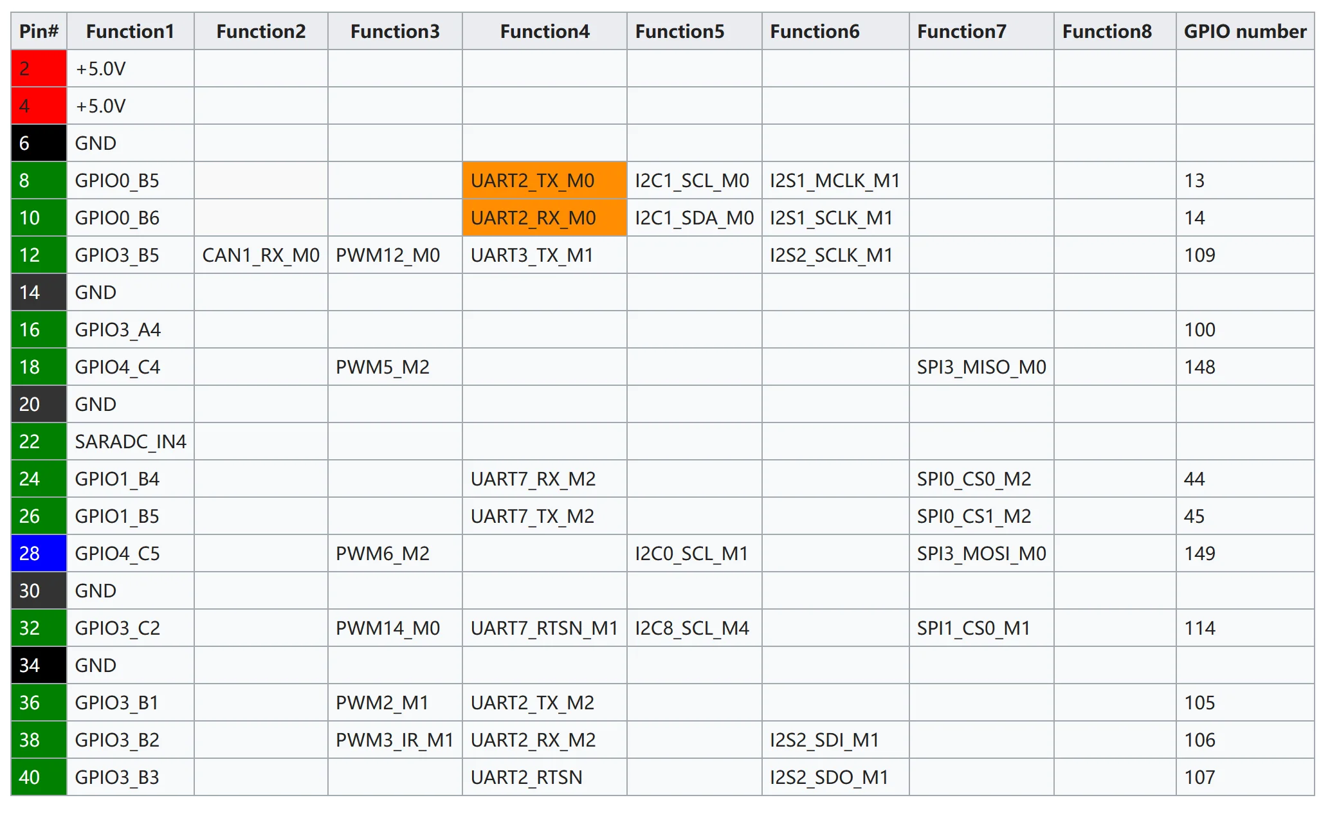Viewport: 1330px width, 836px height.
Task: Click the SARADC_IN4 cell
Action: pyautogui.click(x=131, y=442)
